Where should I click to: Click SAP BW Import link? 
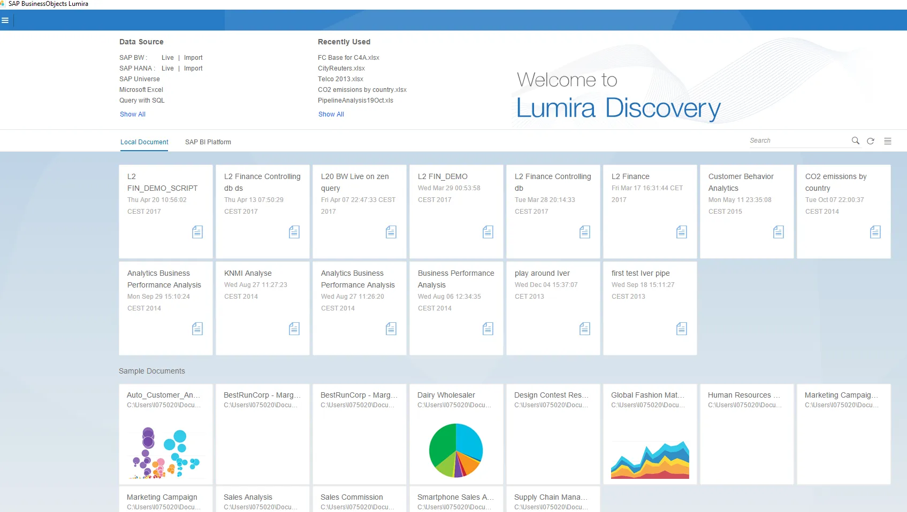coord(193,58)
